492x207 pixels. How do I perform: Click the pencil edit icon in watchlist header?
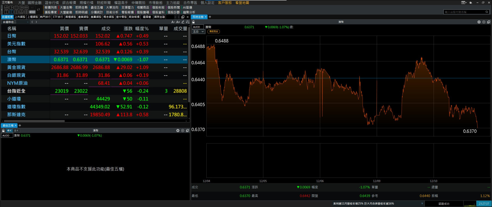183,22
